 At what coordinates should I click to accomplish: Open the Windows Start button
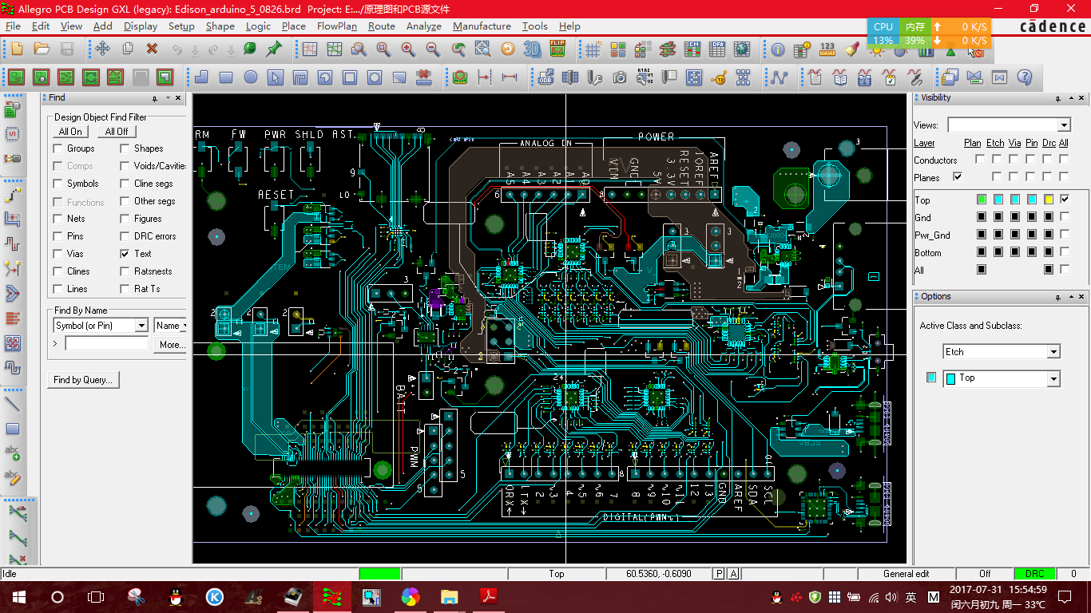coord(18,596)
